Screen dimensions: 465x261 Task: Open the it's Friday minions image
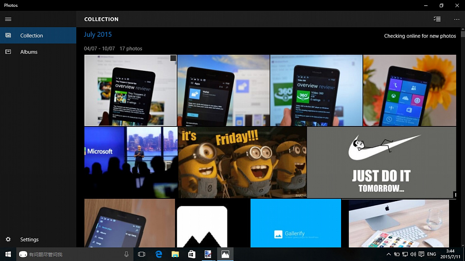tap(242, 163)
